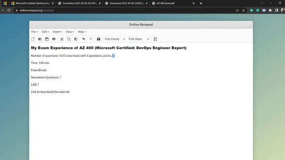This screenshot has width=285, height=160.
Task: Click the green round extension icon
Action: tap(258, 10)
